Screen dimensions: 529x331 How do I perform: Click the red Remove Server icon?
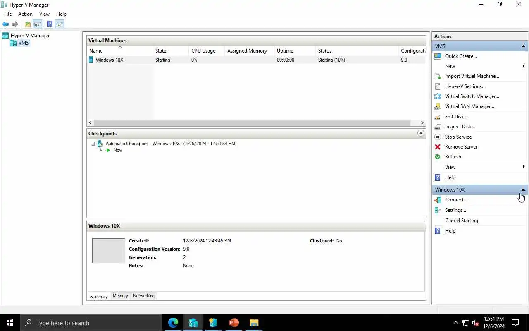coord(438,147)
